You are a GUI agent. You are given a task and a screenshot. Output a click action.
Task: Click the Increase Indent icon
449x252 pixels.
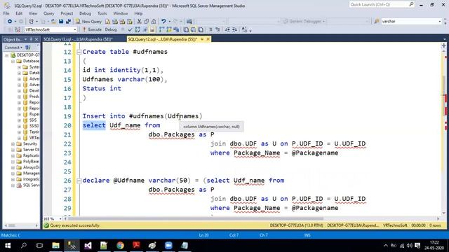(x=234, y=29)
